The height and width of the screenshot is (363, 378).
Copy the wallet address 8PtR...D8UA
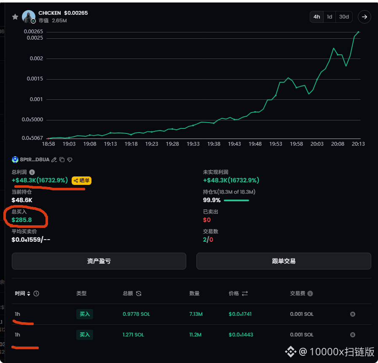coord(62,160)
